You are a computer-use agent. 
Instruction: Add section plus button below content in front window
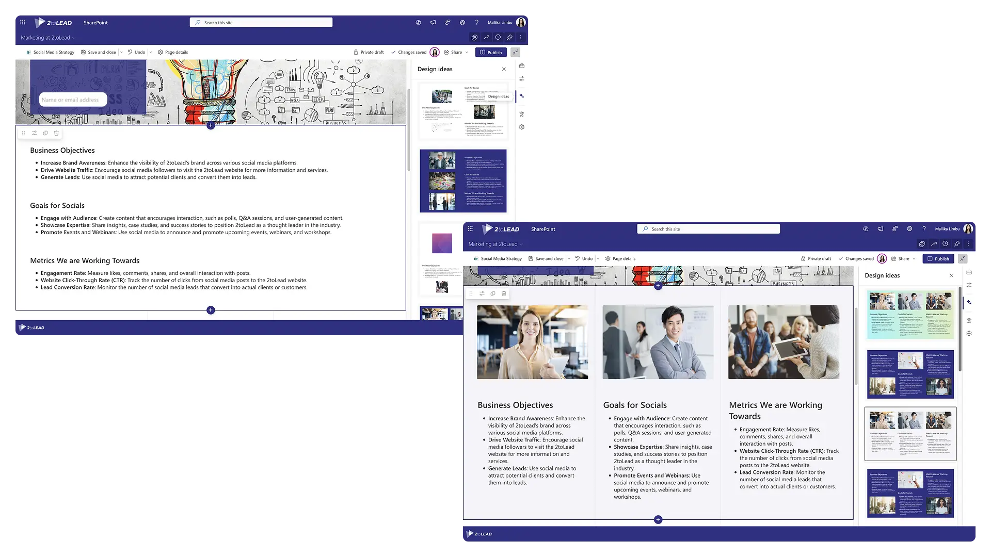pyautogui.click(x=658, y=519)
